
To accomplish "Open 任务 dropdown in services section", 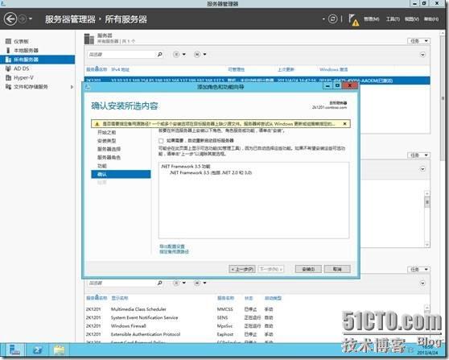I will [x=419, y=270].
